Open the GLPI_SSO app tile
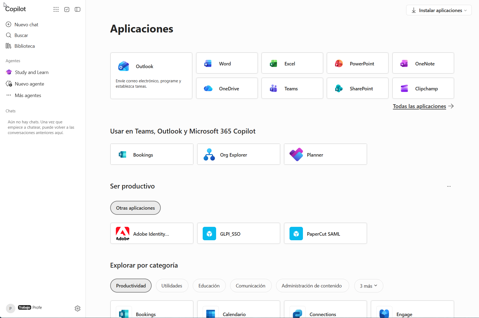The image size is (479, 318). 239,233
